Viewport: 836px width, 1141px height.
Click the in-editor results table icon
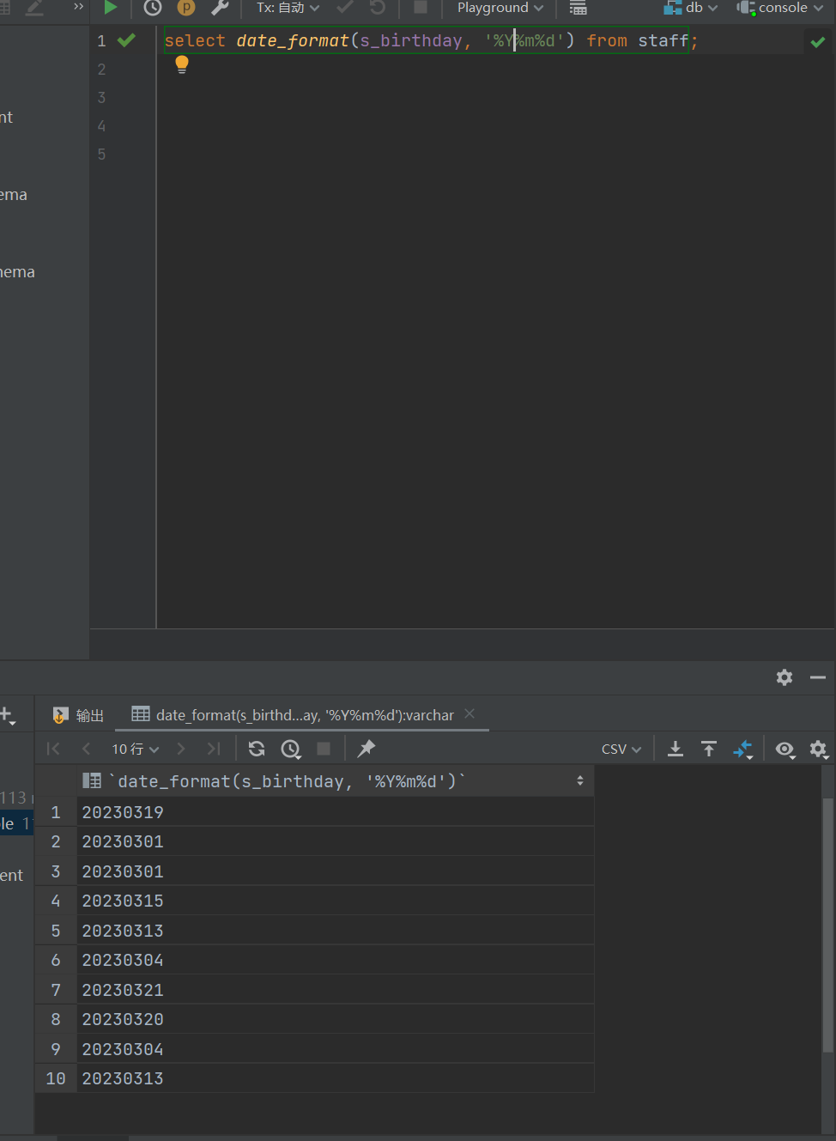pyautogui.click(x=579, y=8)
